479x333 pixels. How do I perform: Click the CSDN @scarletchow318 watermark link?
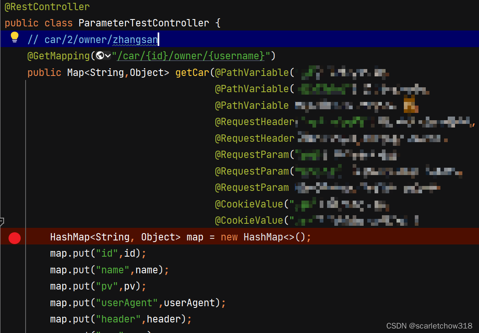(x=429, y=326)
